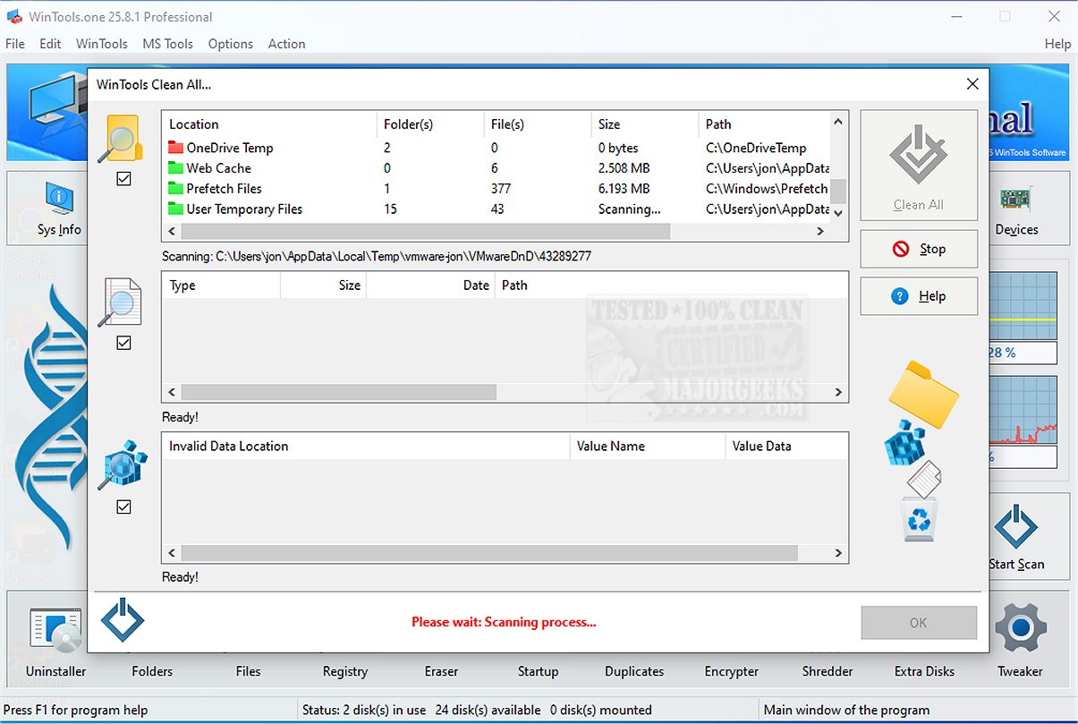The image size is (1078, 724).
Task: Sort files by the Date column header
Action: click(430, 285)
